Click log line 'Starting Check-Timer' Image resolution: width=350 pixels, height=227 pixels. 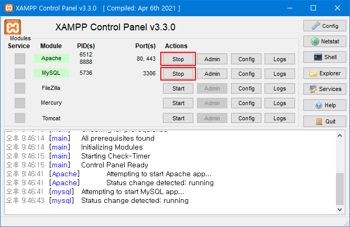tap(116, 156)
